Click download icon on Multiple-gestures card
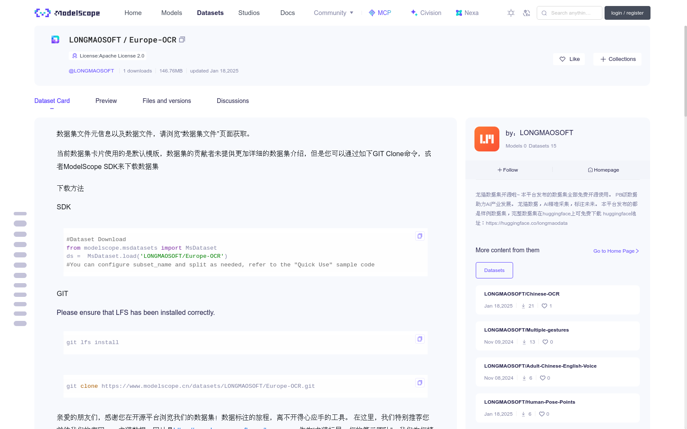 tap(524, 342)
